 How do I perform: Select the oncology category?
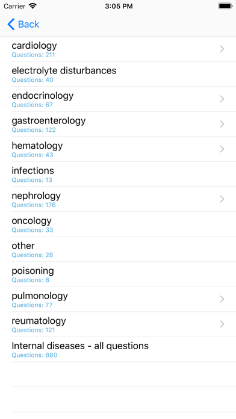[118, 224]
